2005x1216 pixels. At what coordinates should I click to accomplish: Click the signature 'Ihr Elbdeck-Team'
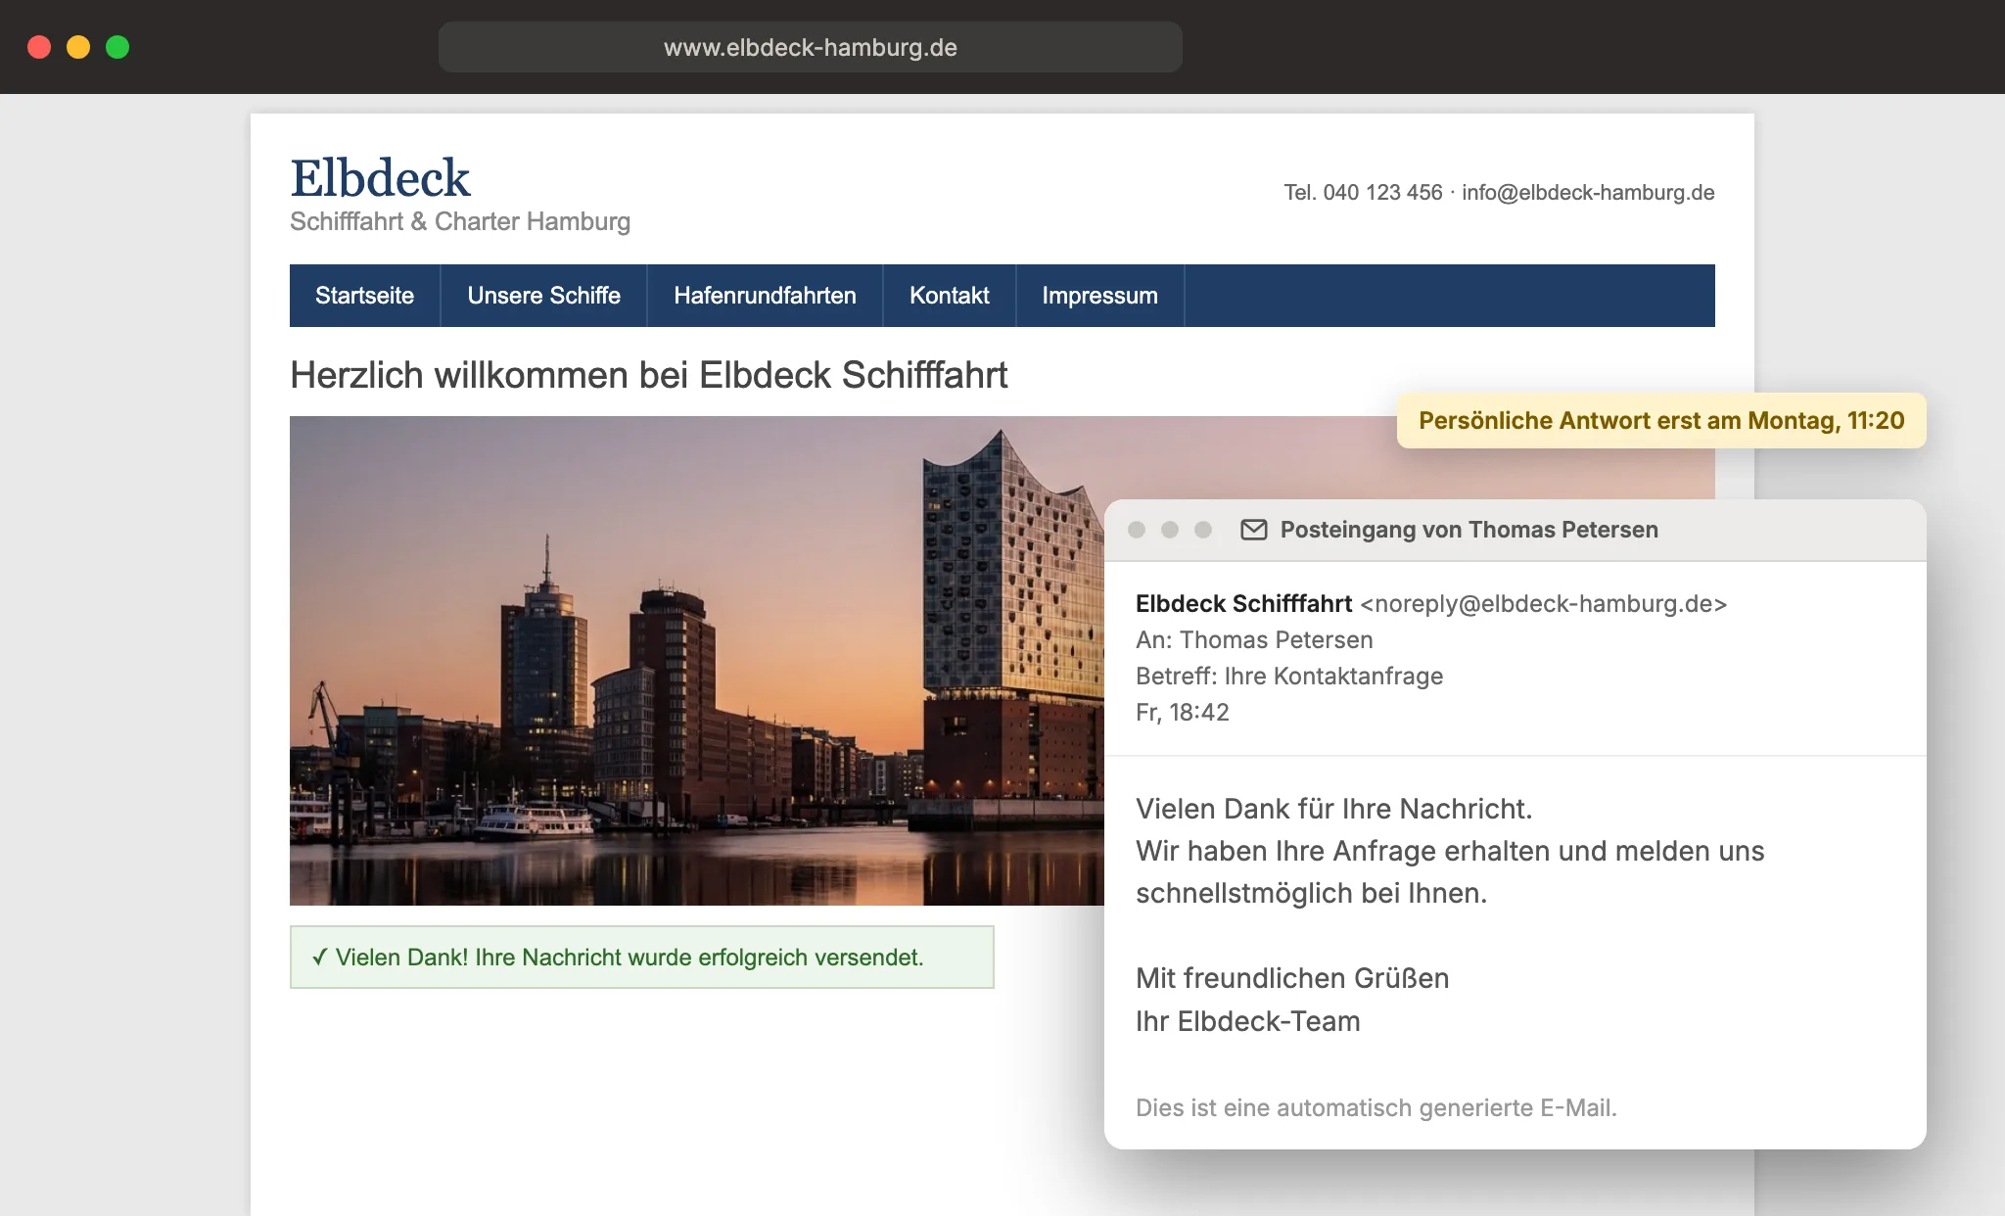[1248, 1021]
